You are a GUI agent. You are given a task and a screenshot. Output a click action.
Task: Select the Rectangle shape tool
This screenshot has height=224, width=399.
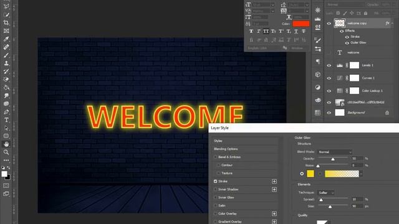[x=6, y=136]
